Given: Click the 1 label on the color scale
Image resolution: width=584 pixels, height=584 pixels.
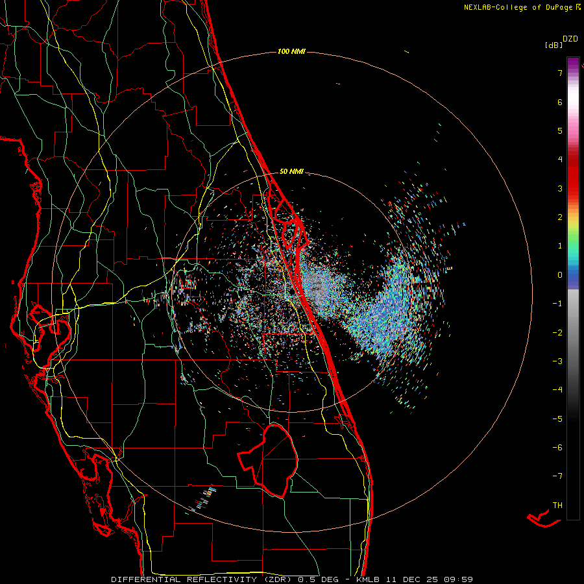Looking at the screenshot, I should 560,246.
